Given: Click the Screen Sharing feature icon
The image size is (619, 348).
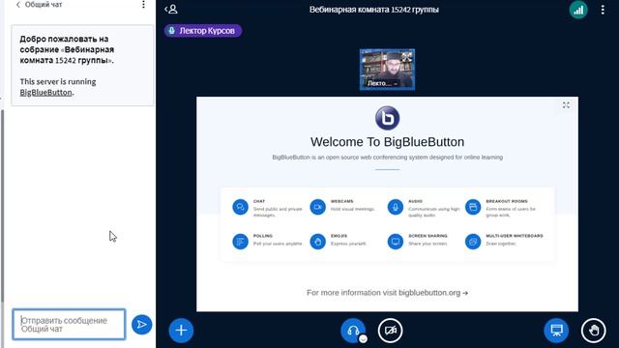Looking at the screenshot, I should tap(396, 242).
